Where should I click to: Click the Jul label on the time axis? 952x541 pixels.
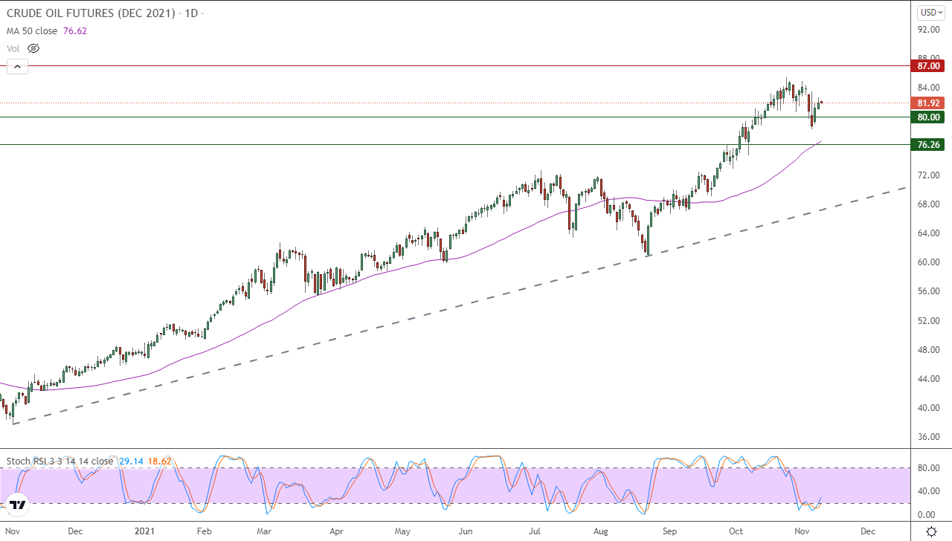(x=535, y=532)
